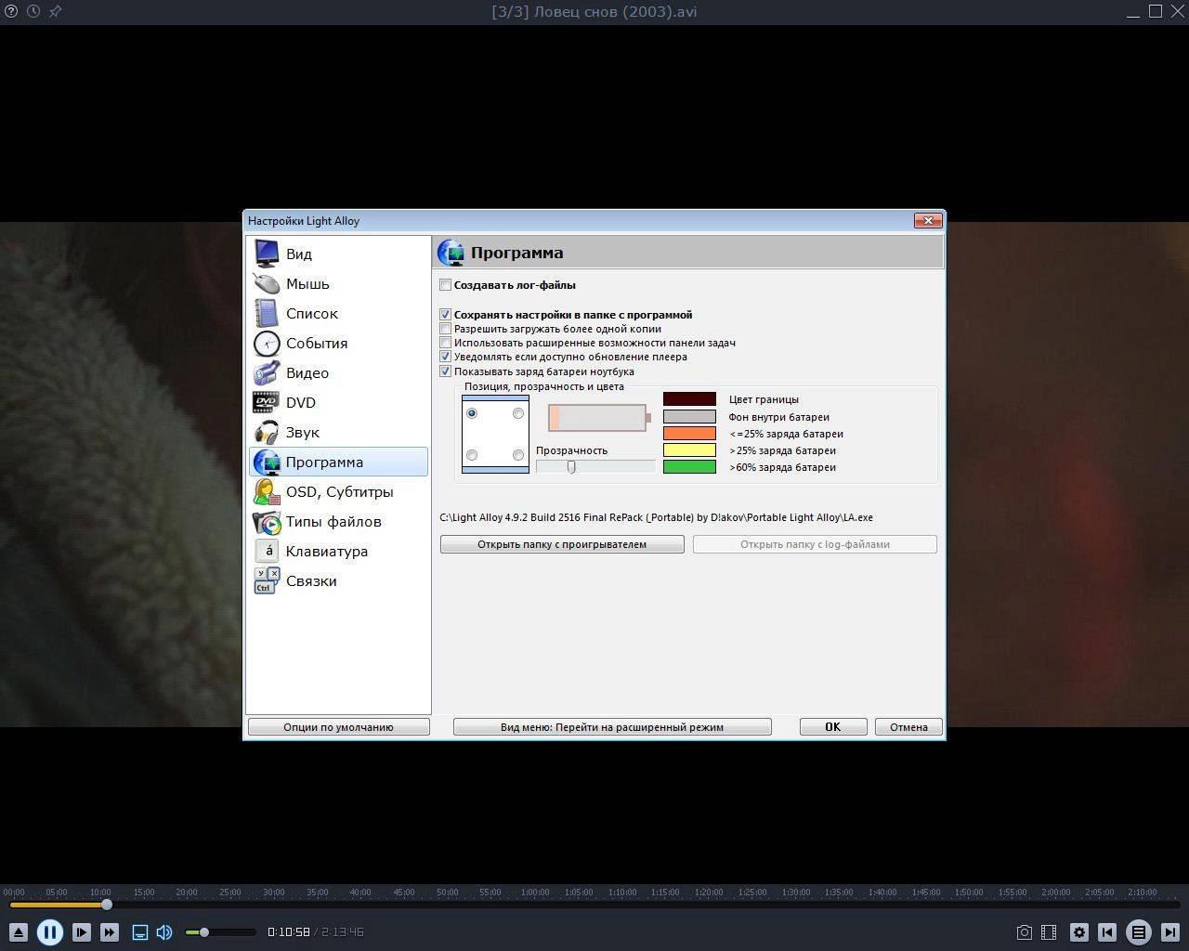Click the >25% заряда батареи yellow swatch
The height and width of the screenshot is (951, 1189).
pyautogui.click(x=689, y=450)
